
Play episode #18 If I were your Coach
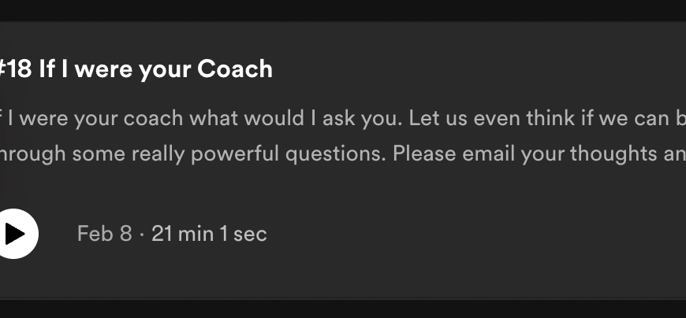pos(14,234)
